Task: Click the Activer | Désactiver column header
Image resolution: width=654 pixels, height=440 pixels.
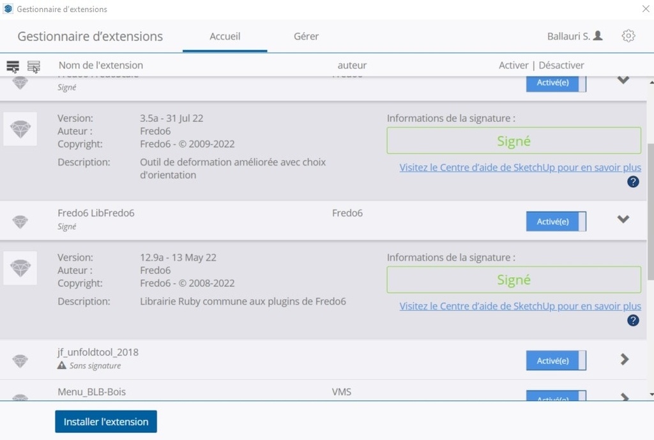Action: click(542, 65)
